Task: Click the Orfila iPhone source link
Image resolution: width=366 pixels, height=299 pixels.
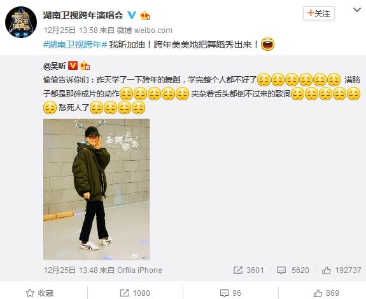Action: click(x=139, y=270)
